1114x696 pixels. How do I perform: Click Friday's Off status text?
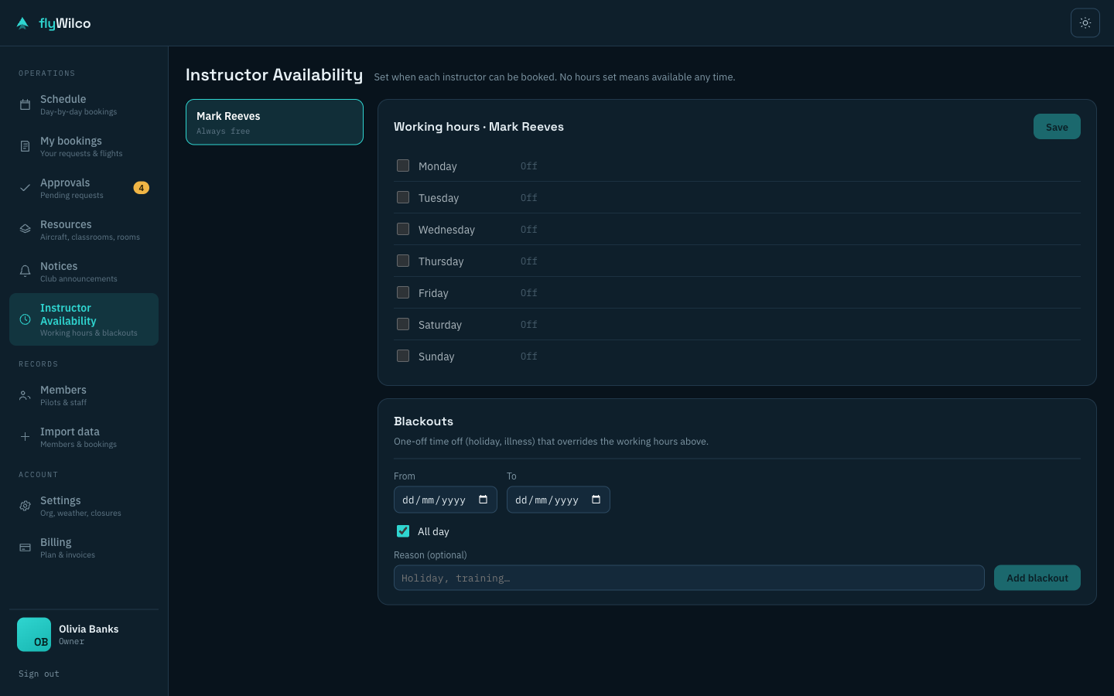click(x=529, y=293)
